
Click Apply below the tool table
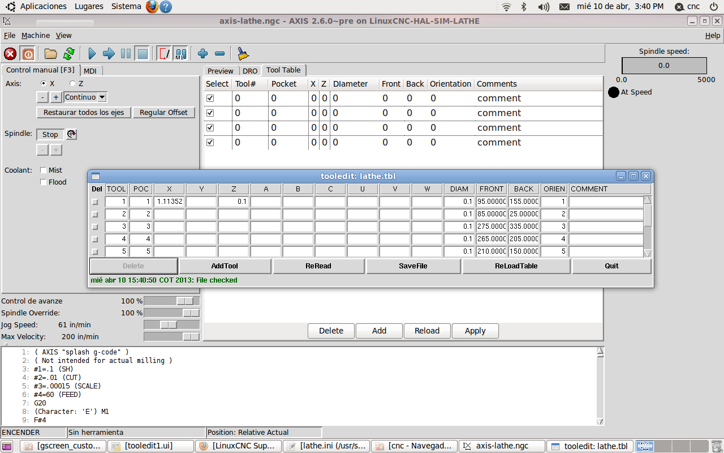(475, 331)
